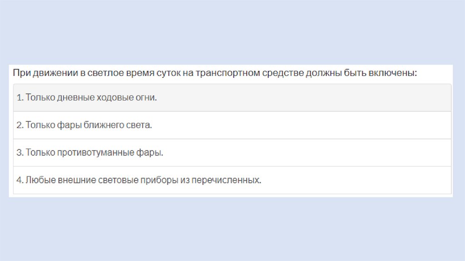Click the number '4.' of the fourth answer

pos(20,180)
